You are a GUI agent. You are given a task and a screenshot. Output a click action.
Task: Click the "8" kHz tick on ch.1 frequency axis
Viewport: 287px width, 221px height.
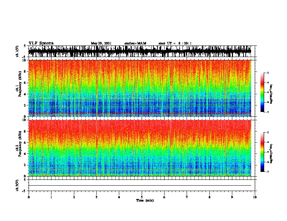(25, 71)
